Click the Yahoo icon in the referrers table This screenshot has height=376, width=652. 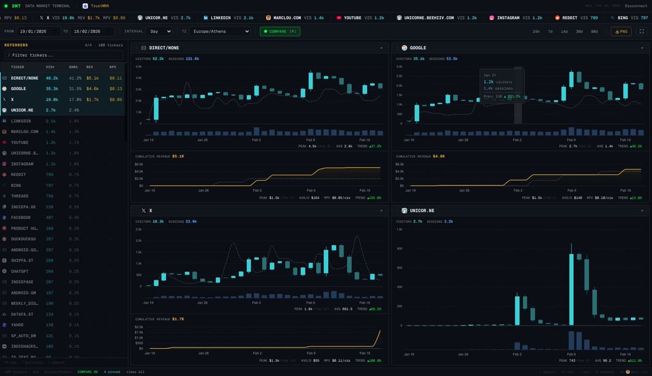(x=4, y=325)
